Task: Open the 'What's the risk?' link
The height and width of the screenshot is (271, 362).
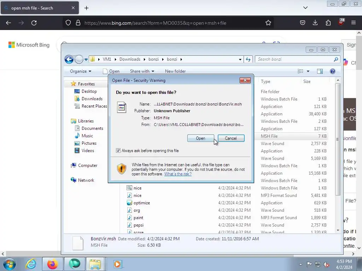Action: point(178,174)
